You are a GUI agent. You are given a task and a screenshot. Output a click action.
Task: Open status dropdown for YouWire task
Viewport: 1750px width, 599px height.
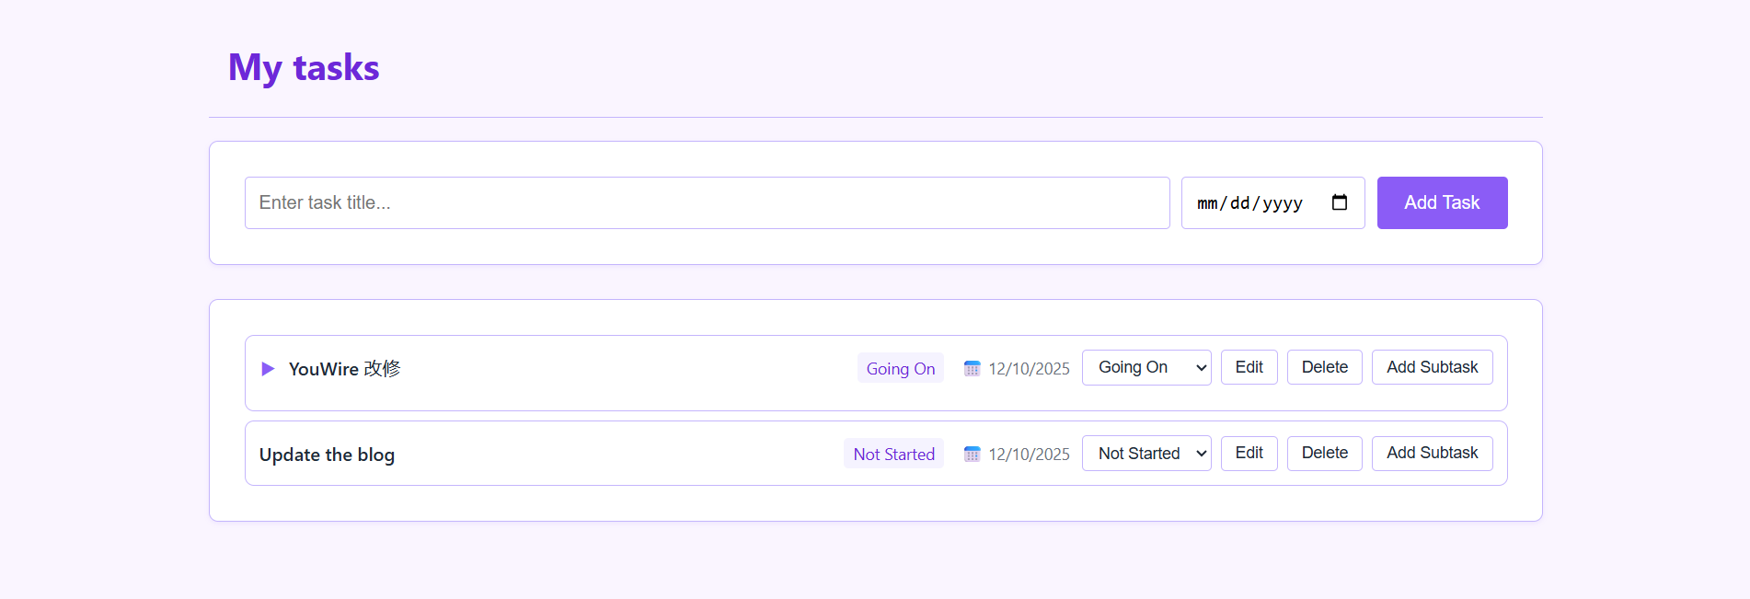click(x=1146, y=367)
